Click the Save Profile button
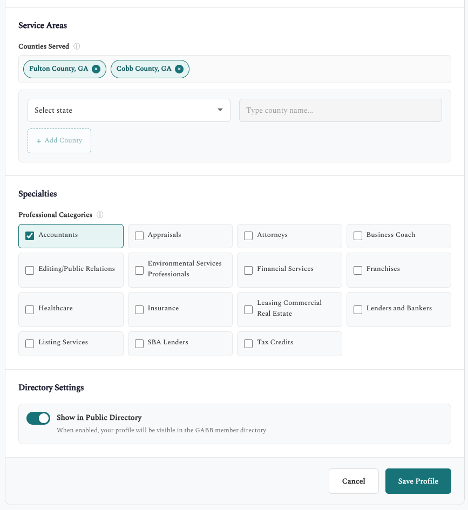 pos(418,481)
